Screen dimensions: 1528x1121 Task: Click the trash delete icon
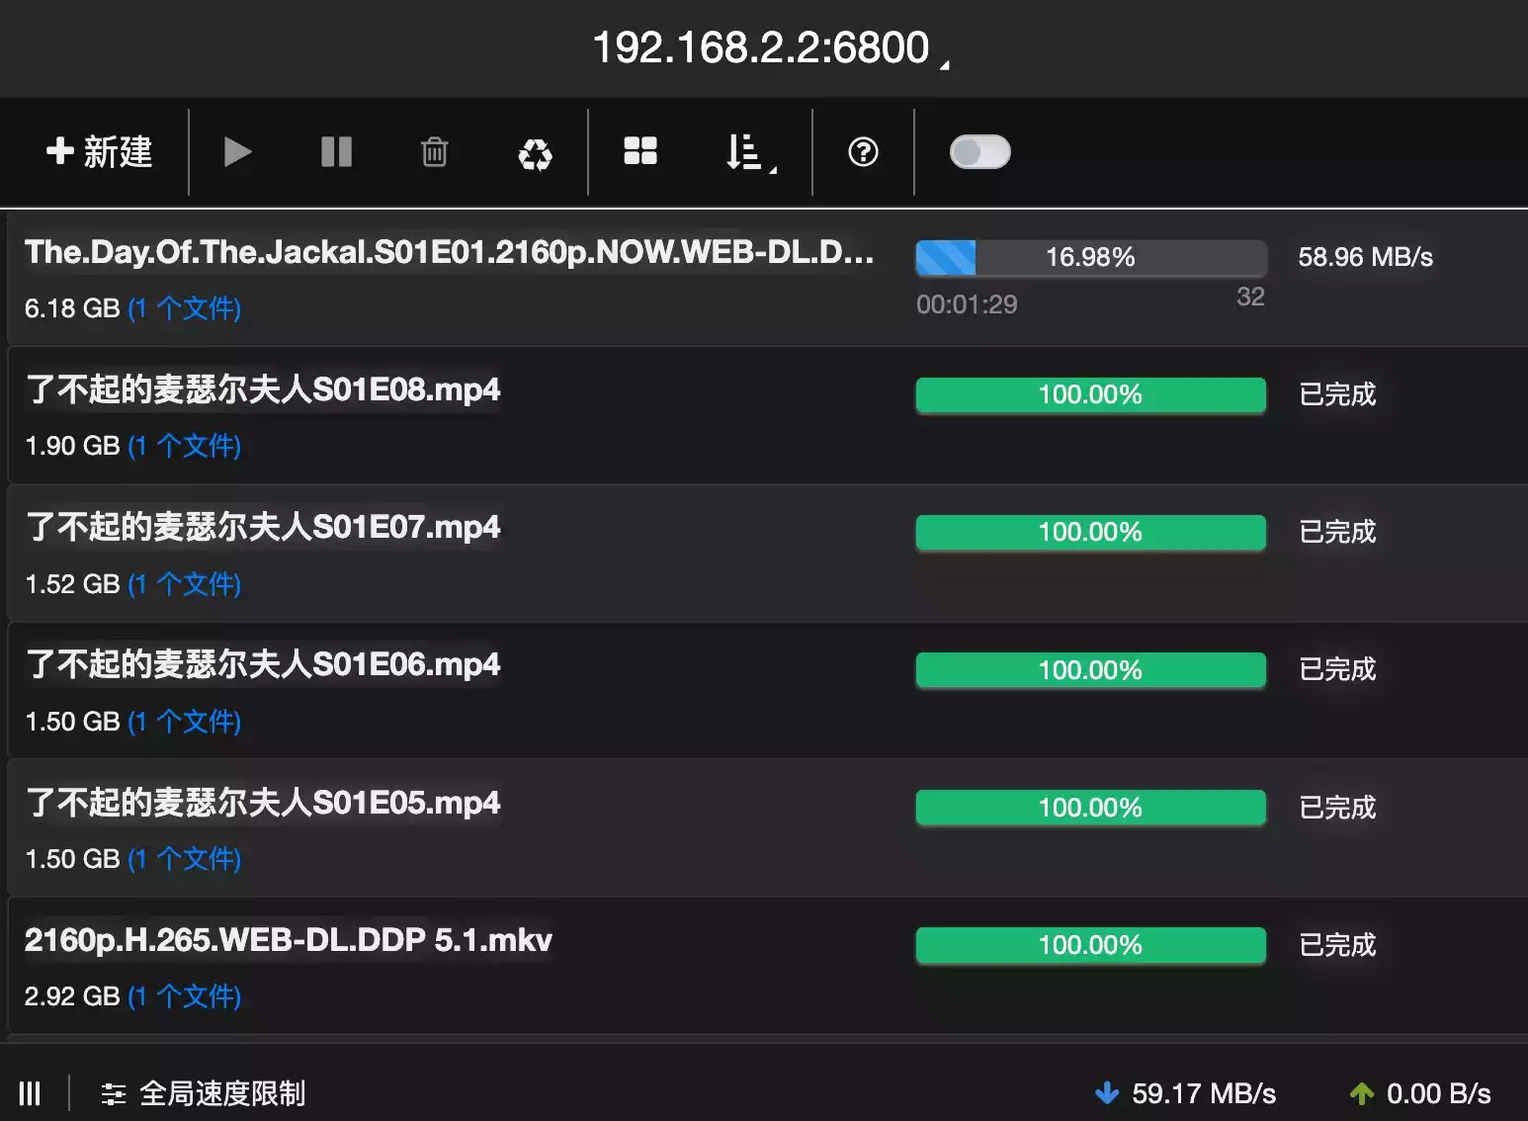coord(434,152)
